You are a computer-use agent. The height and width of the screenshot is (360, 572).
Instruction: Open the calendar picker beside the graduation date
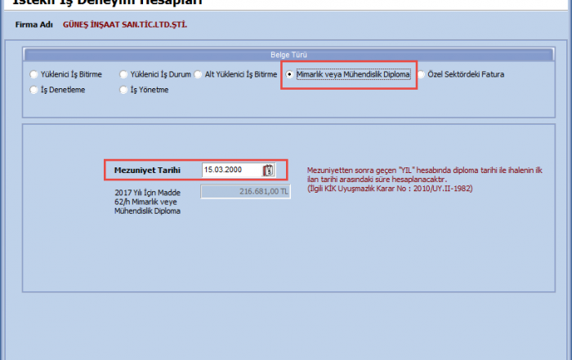[268, 170]
